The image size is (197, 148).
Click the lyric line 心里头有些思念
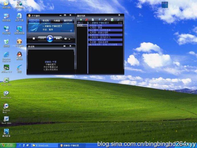51,70
